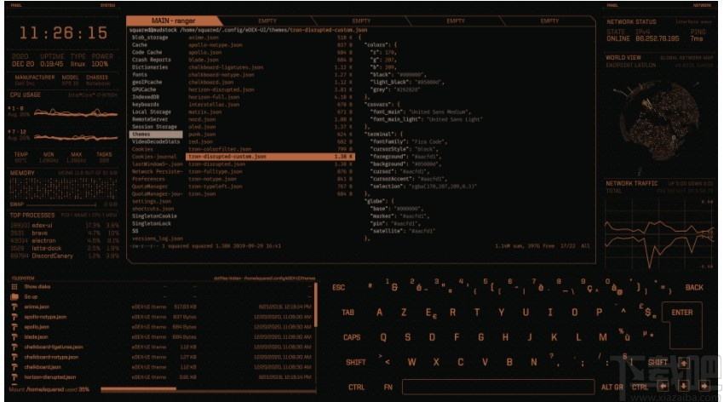Toggle the FN key on keyboard
Image resolution: width=724 pixels, height=402 pixels.
(388, 388)
